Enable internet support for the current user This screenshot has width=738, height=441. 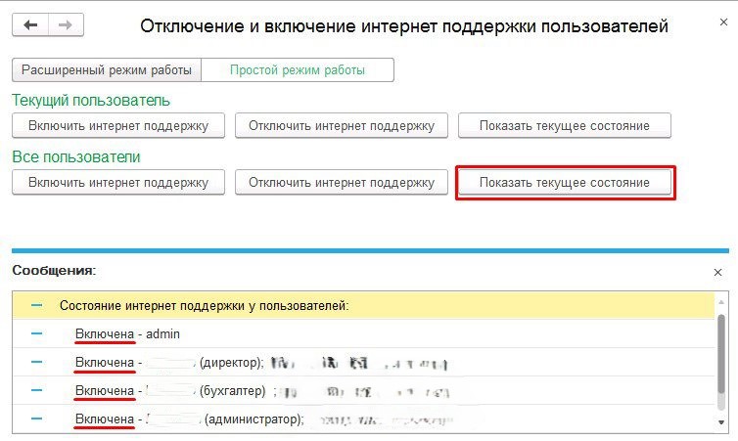pos(118,125)
